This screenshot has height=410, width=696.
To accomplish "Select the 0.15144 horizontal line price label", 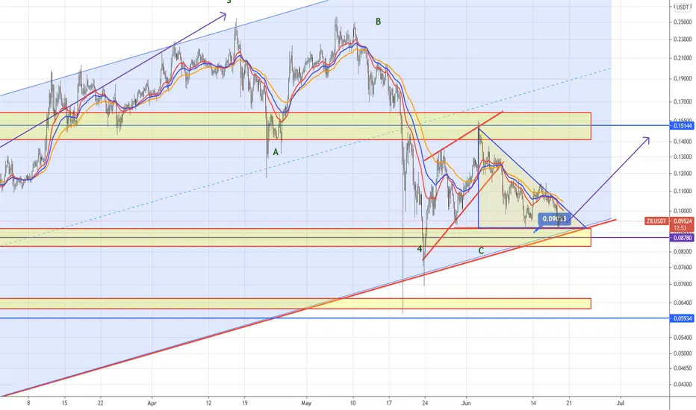I will point(683,126).
